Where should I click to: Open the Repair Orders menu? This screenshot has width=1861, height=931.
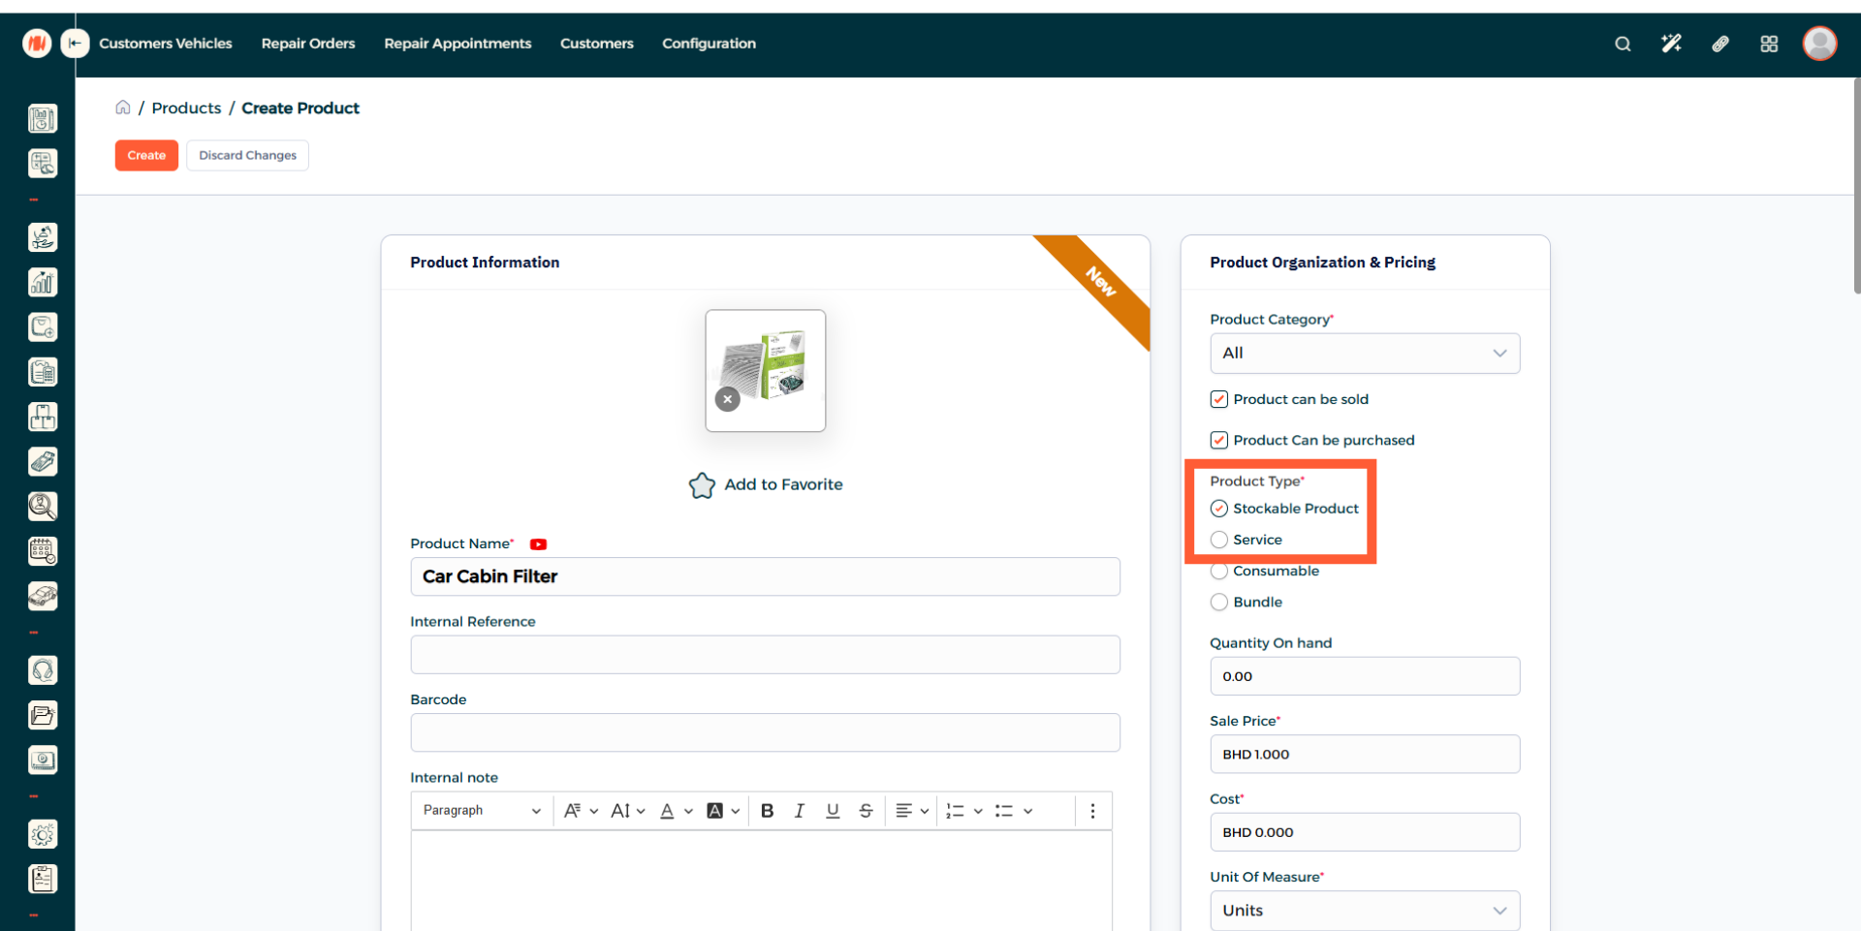(308, 44)
